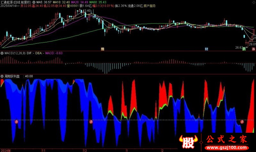Click the 12 month axis label
The height and width of the screenshot is (152, 256).
pos(85,150)
